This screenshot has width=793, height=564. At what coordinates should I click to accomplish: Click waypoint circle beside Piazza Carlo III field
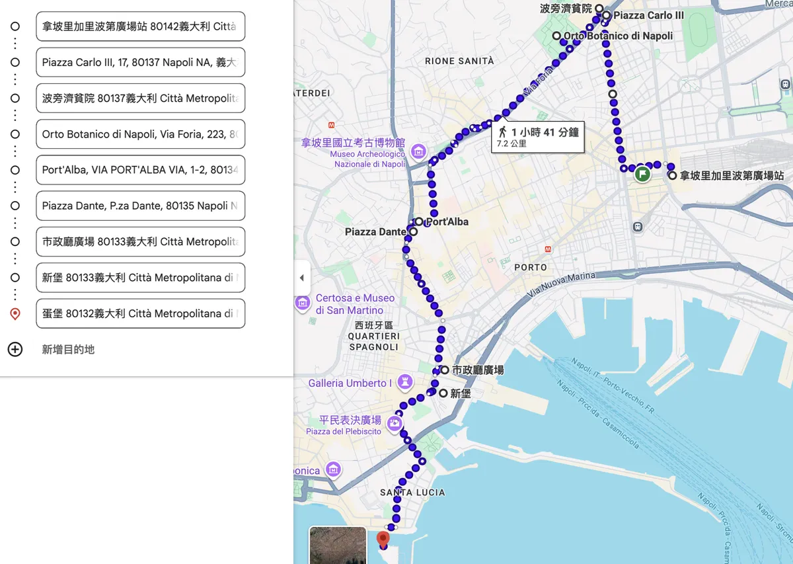click(x=15, y=62)
